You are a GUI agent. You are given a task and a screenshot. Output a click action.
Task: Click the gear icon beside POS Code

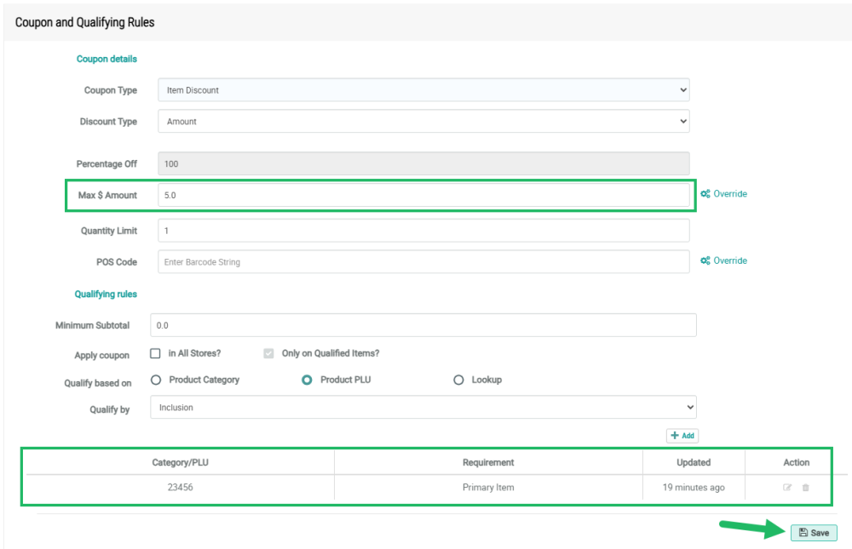point(705,260)
